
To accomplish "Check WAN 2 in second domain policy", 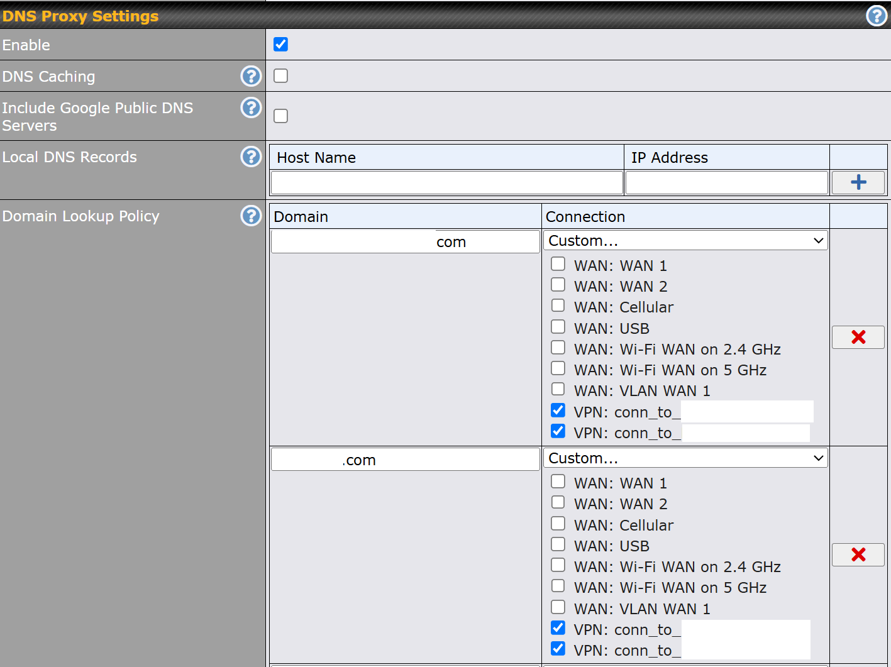I will tap(558, 502).
